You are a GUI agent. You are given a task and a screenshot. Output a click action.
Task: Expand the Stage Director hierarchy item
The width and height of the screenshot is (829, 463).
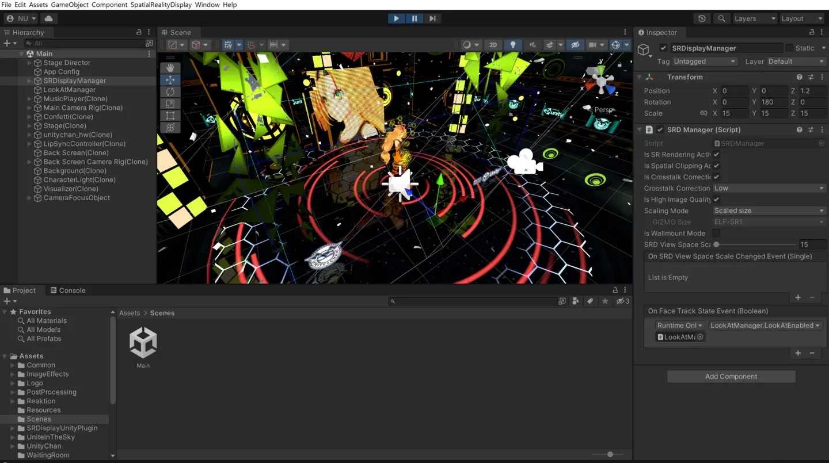(x=30, y=63)
